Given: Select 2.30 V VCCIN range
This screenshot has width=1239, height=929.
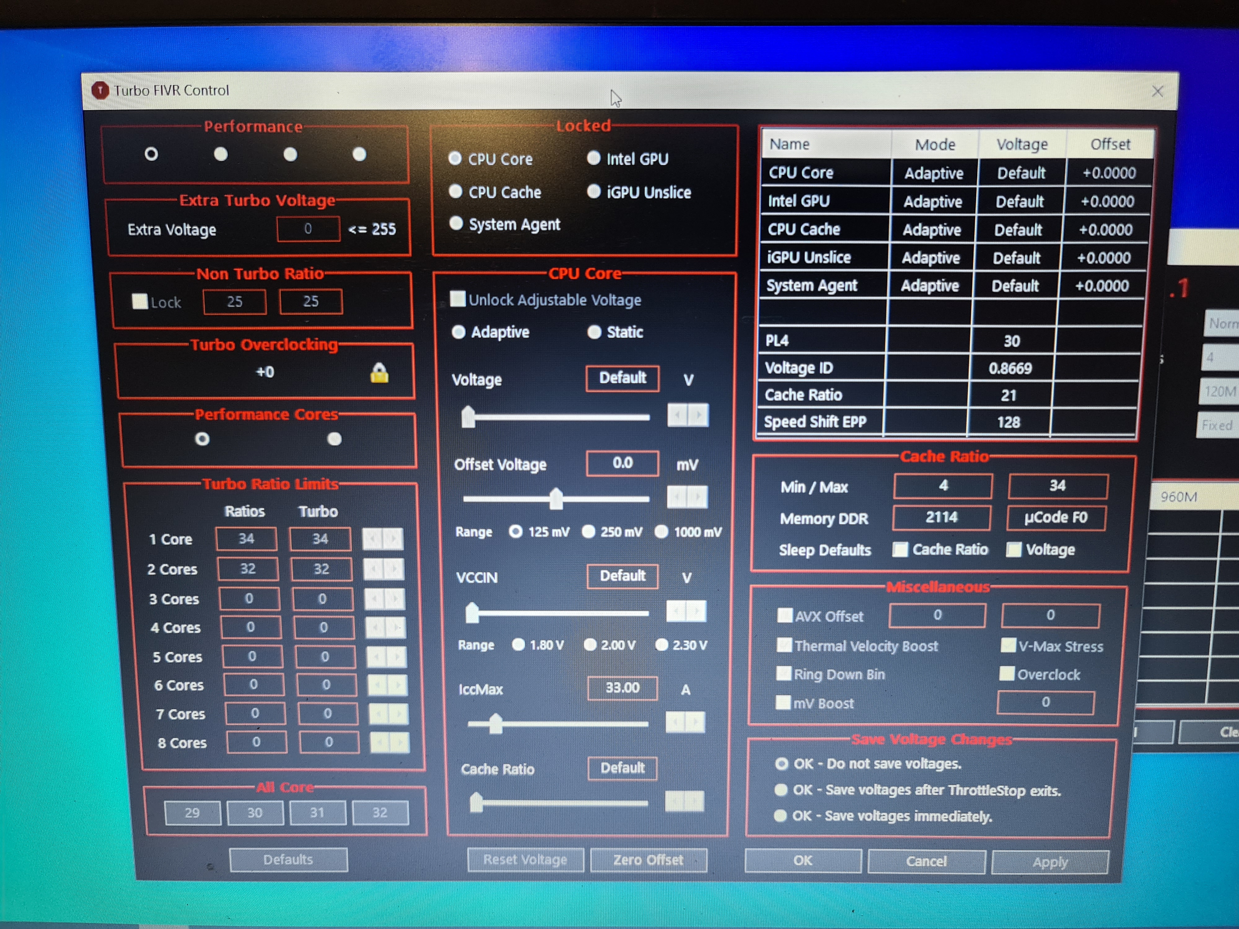Looking at the screenshot, I should [x=662, y=644].
